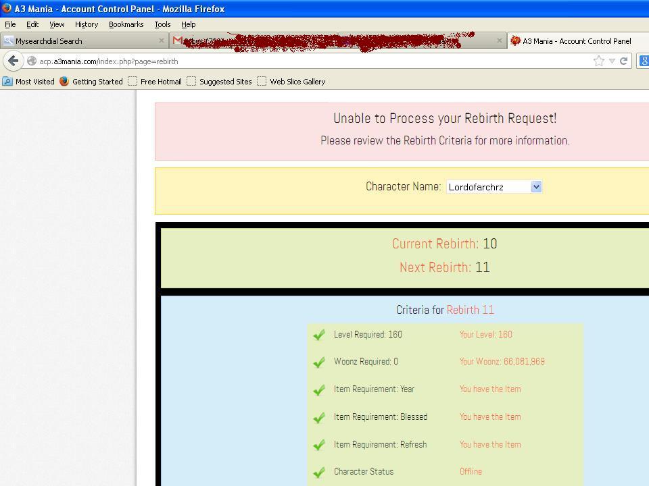Click the address bar URL field
This screenshot has height=486, width=649.
pos(304,61)
